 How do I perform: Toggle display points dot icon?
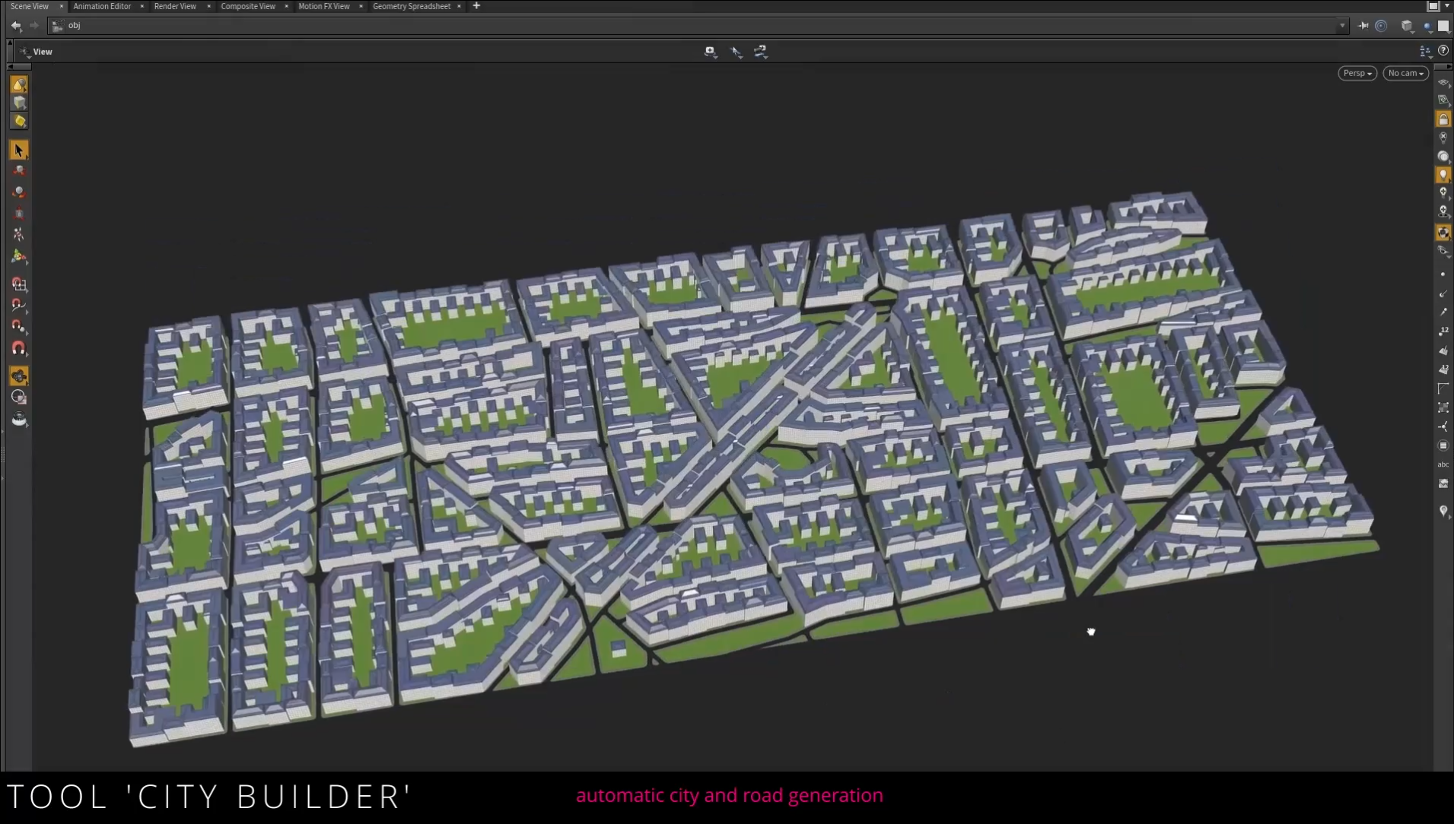coord(1443,274)
